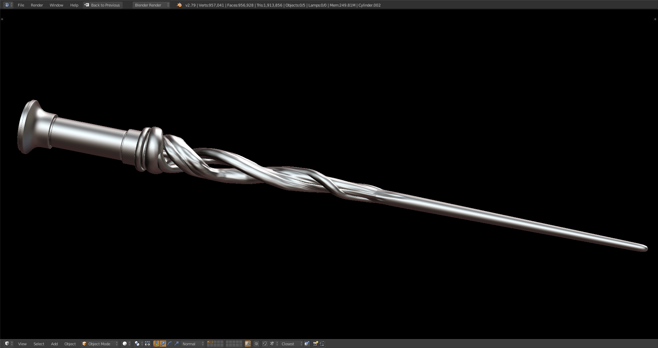Open the Normal transform orientation dropdown
Screen dimensions: 658x348
coord(192,344)
